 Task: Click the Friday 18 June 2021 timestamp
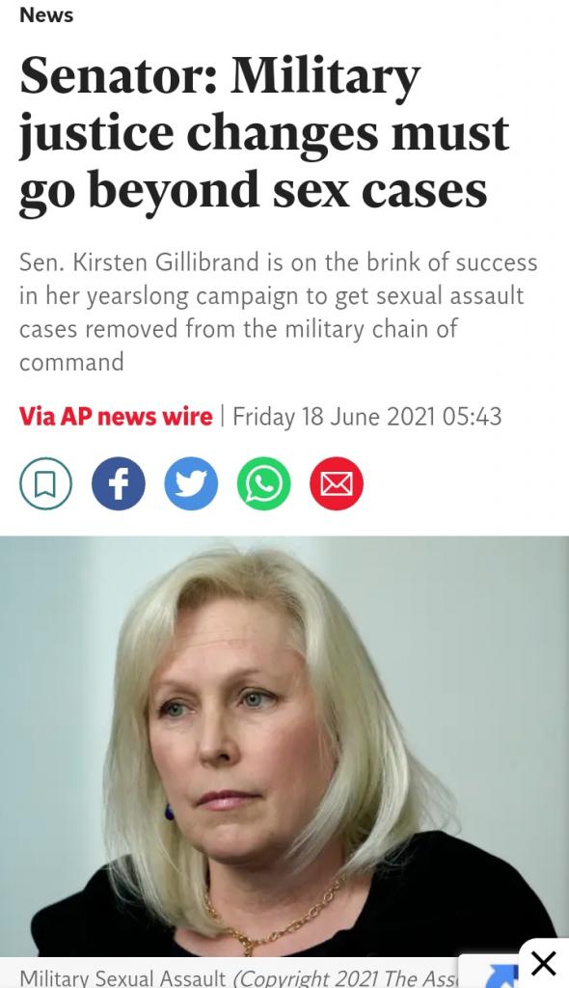334,417
